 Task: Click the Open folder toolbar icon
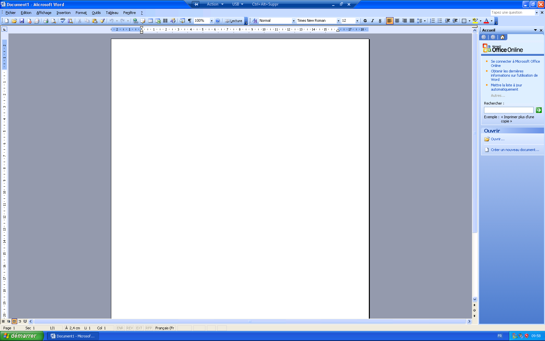(14, 21)
